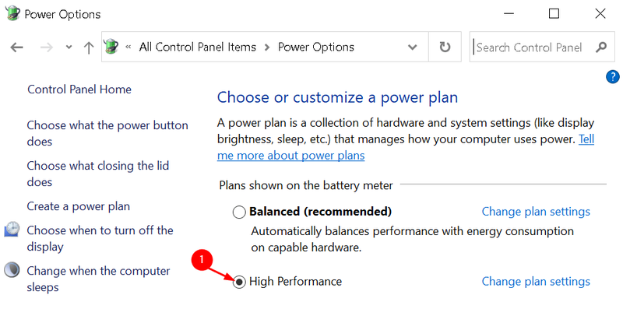Viewport: 623px width, 316px height.
Task: Click the battery icon in the address bar
Action: point(111,47)
